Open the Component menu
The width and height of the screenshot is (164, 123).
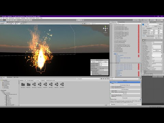(x=17, y=18)
